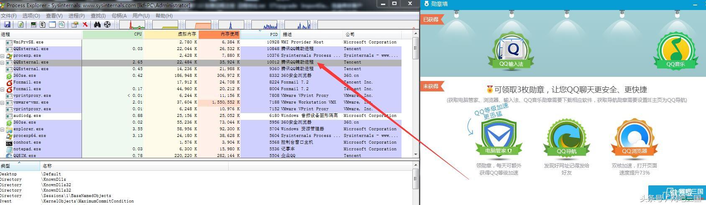Open the System Information graph icon

(33, 25)
